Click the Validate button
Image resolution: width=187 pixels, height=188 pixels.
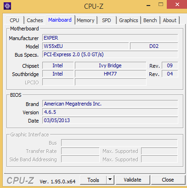point(133,180)
